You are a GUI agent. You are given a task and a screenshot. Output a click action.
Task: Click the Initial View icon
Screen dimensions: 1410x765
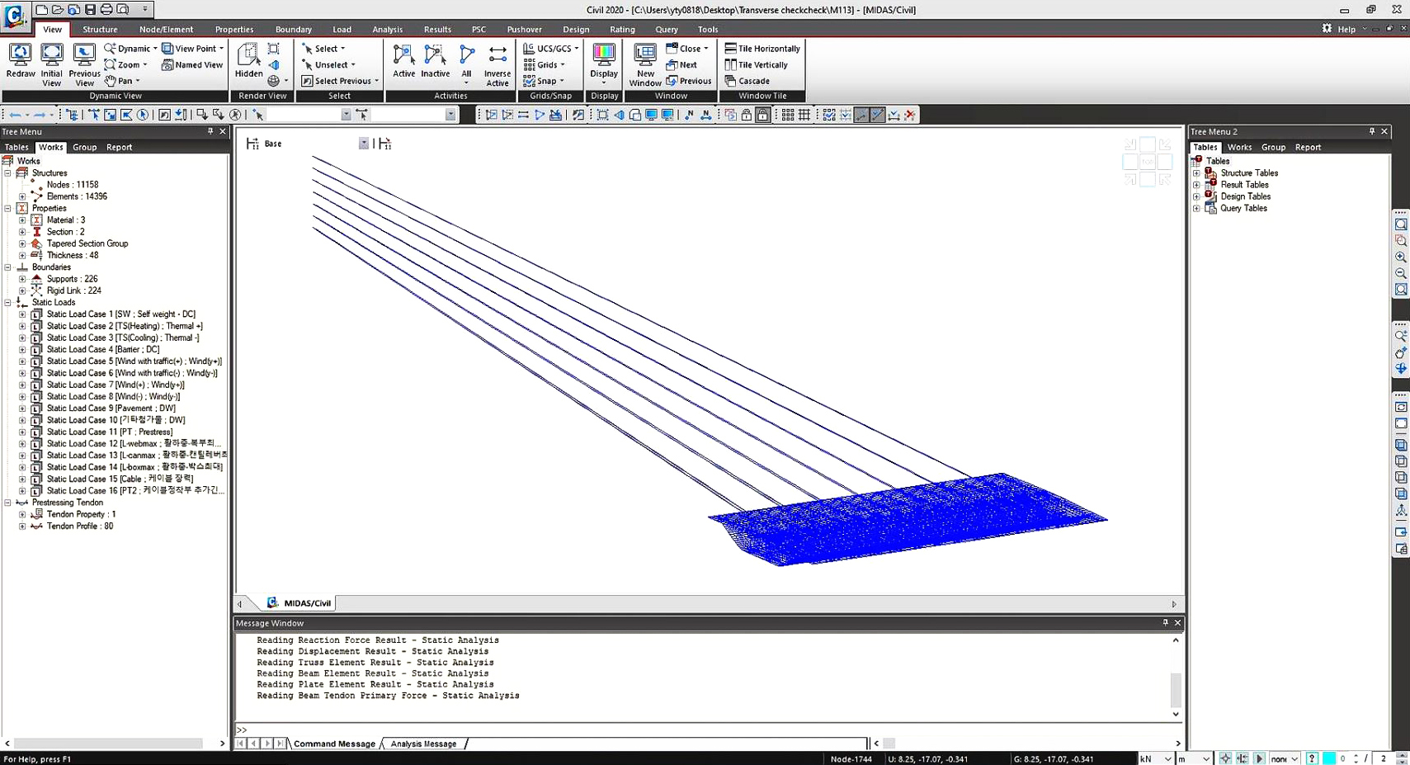point(51,55)
